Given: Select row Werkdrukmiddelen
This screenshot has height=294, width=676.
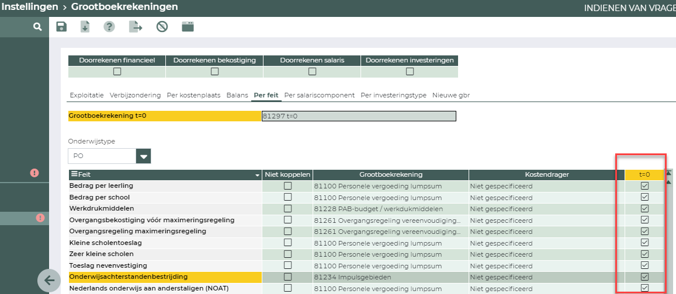Looking at the screenshot, I should [x=165, y=208].
